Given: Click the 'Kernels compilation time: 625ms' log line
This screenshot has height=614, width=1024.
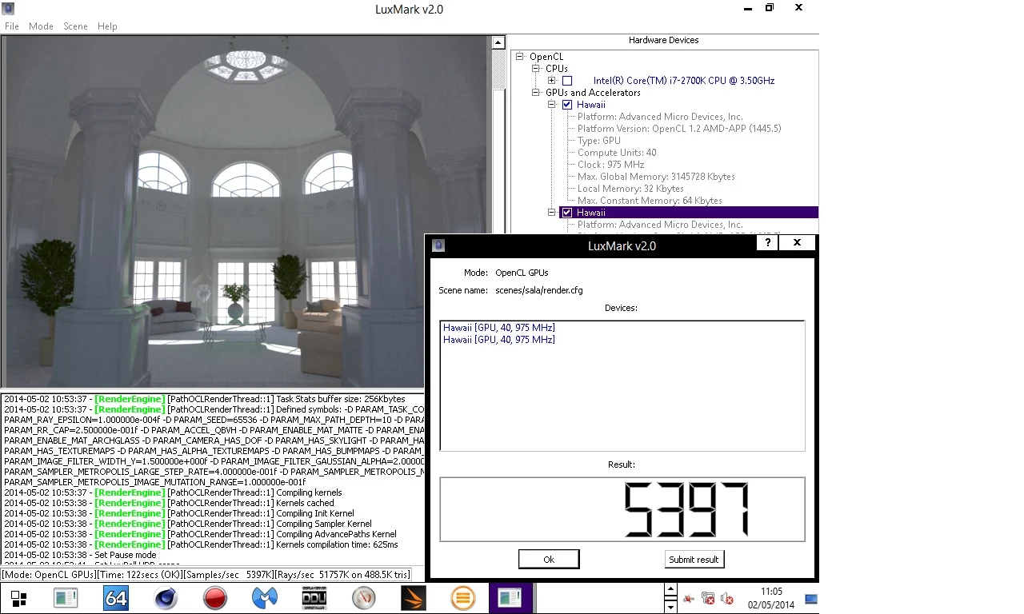Looking at the screenshot, I should tap(201, 544).
